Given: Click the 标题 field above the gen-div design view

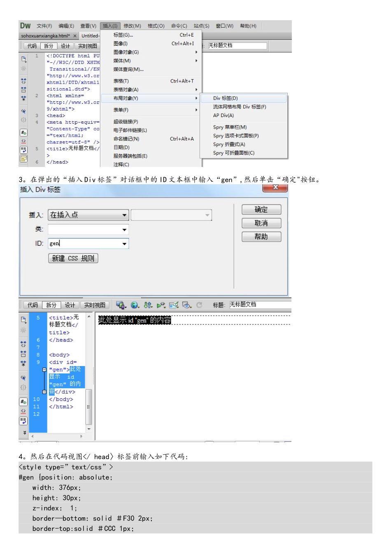Looking at the screenshot, I should pos(260,305).
